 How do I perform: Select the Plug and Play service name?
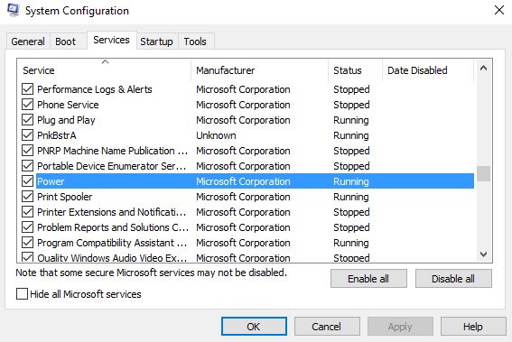click(x=66, y=120)
